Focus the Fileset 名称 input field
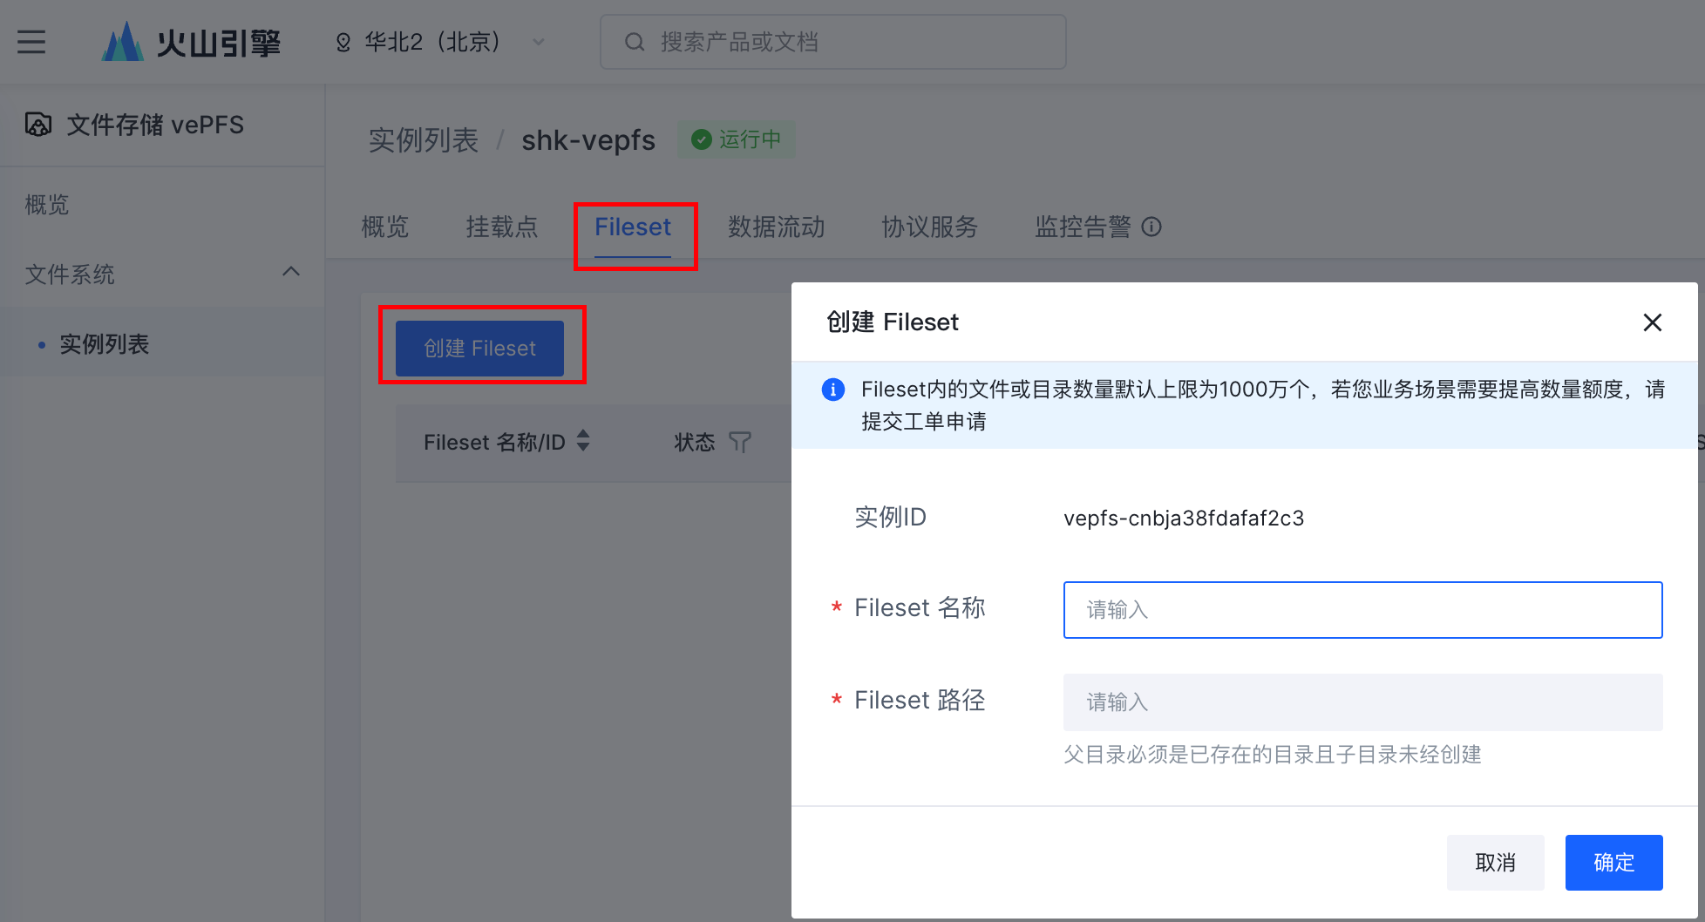The image size is (1705, 922). pos(1362,610)
